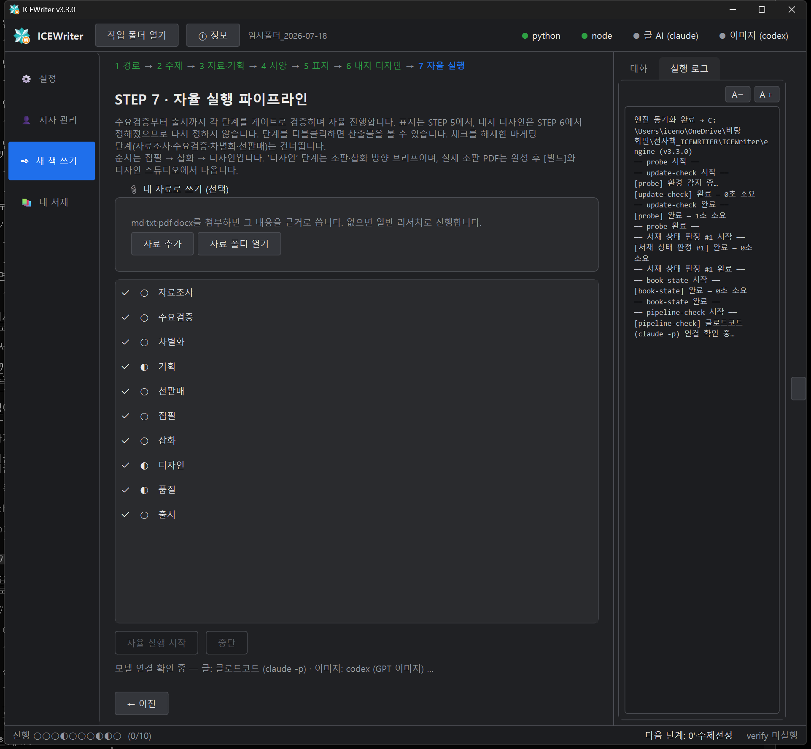
Task: Click the right-side vertical scrollbar thumb
Action: point(798,388)
